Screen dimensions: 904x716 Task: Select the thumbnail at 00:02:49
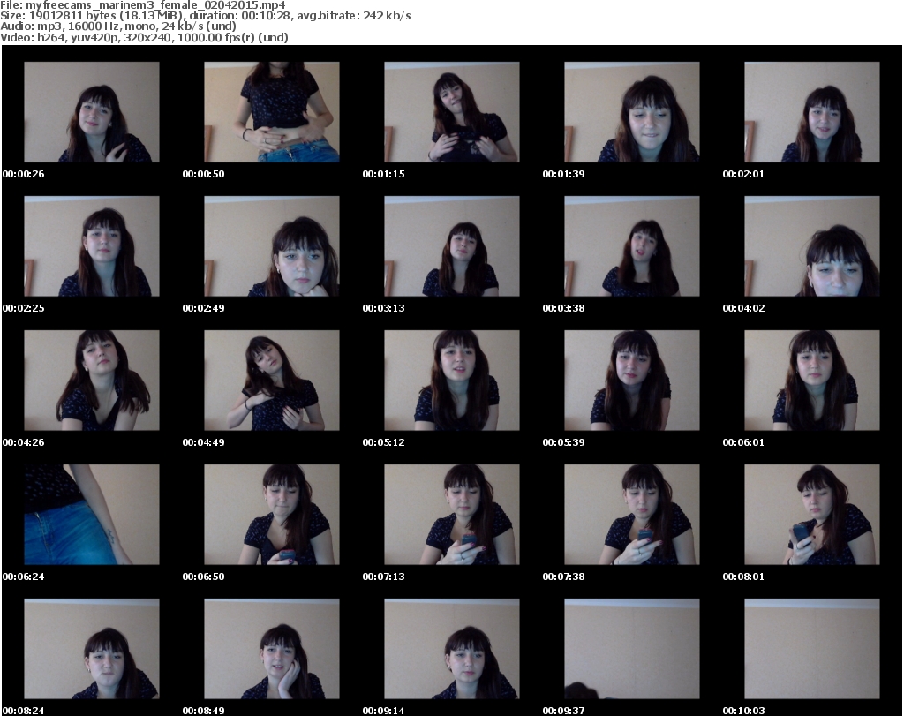pyautogui.click(x=272, y=246)
